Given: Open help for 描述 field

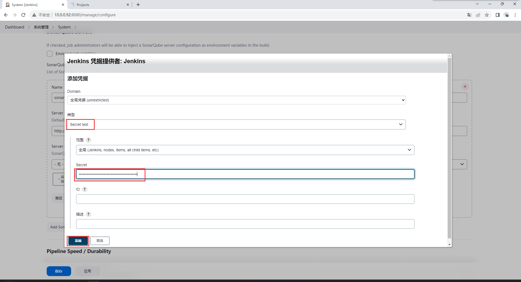Looking at the screenshot, I should coord(88,214).
